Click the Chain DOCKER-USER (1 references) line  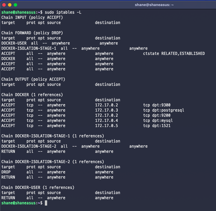tap(38, 188)
